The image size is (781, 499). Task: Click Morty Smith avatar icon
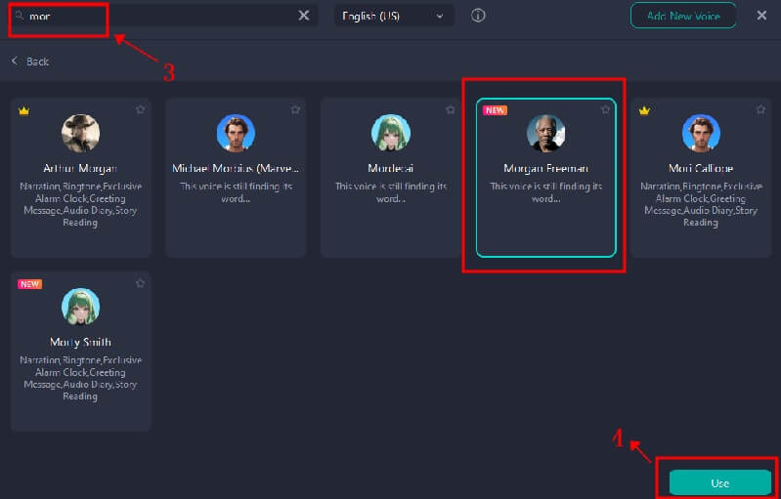click(81, 307)
